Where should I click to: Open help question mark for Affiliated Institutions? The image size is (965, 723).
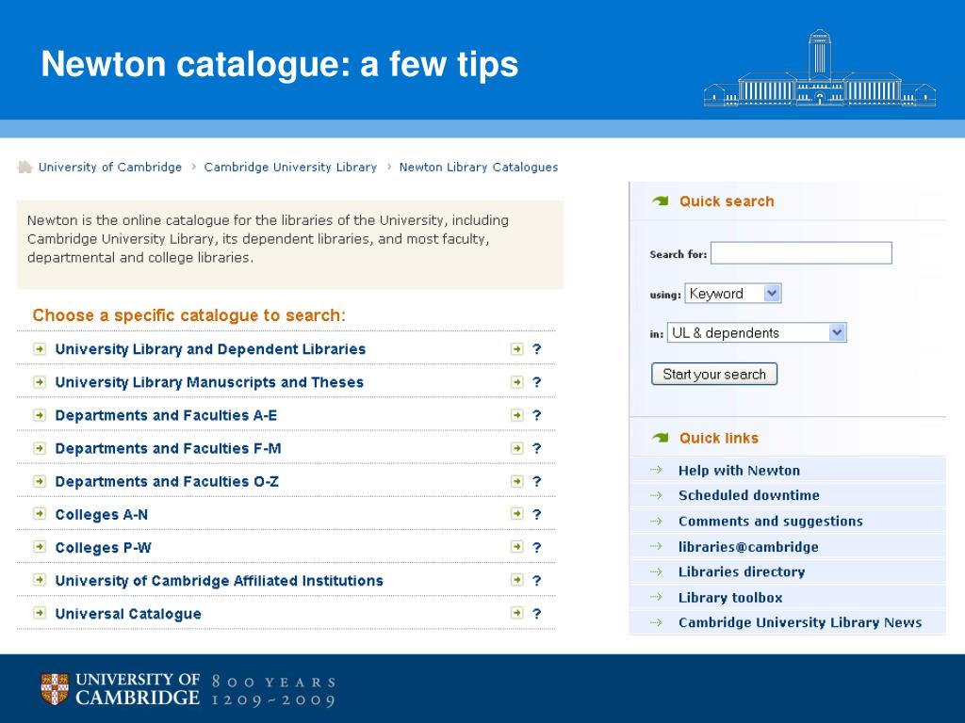pyautogui.click(x=536, y=580)
